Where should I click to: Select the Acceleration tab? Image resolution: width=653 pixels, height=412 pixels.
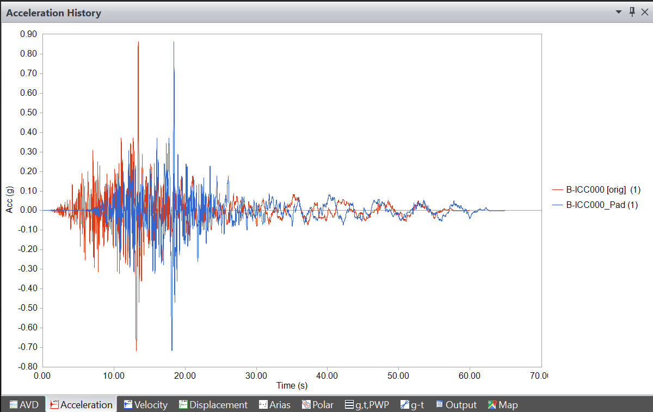(x=81, y=404)
